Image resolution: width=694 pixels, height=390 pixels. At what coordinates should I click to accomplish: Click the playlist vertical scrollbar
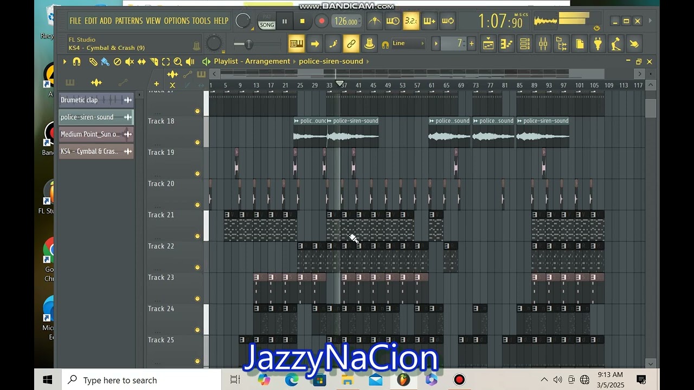(651, 108)
